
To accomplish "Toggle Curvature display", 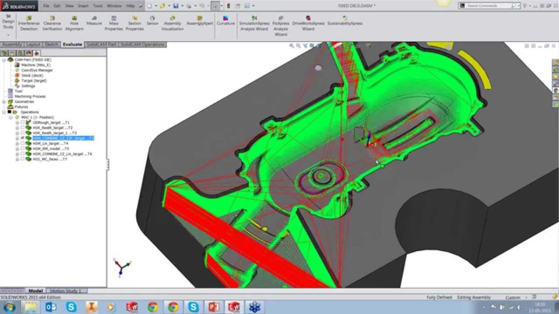I will click(226, 20).
